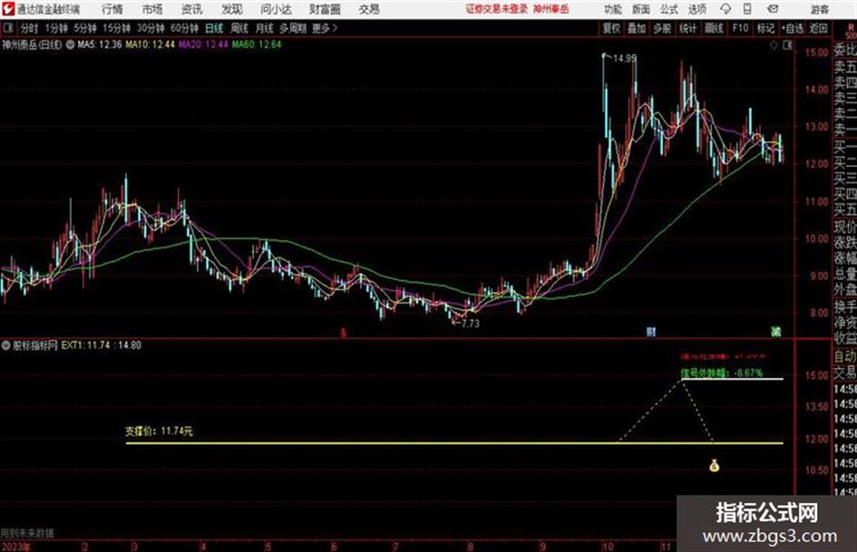Open the 选项 menu

696,9
